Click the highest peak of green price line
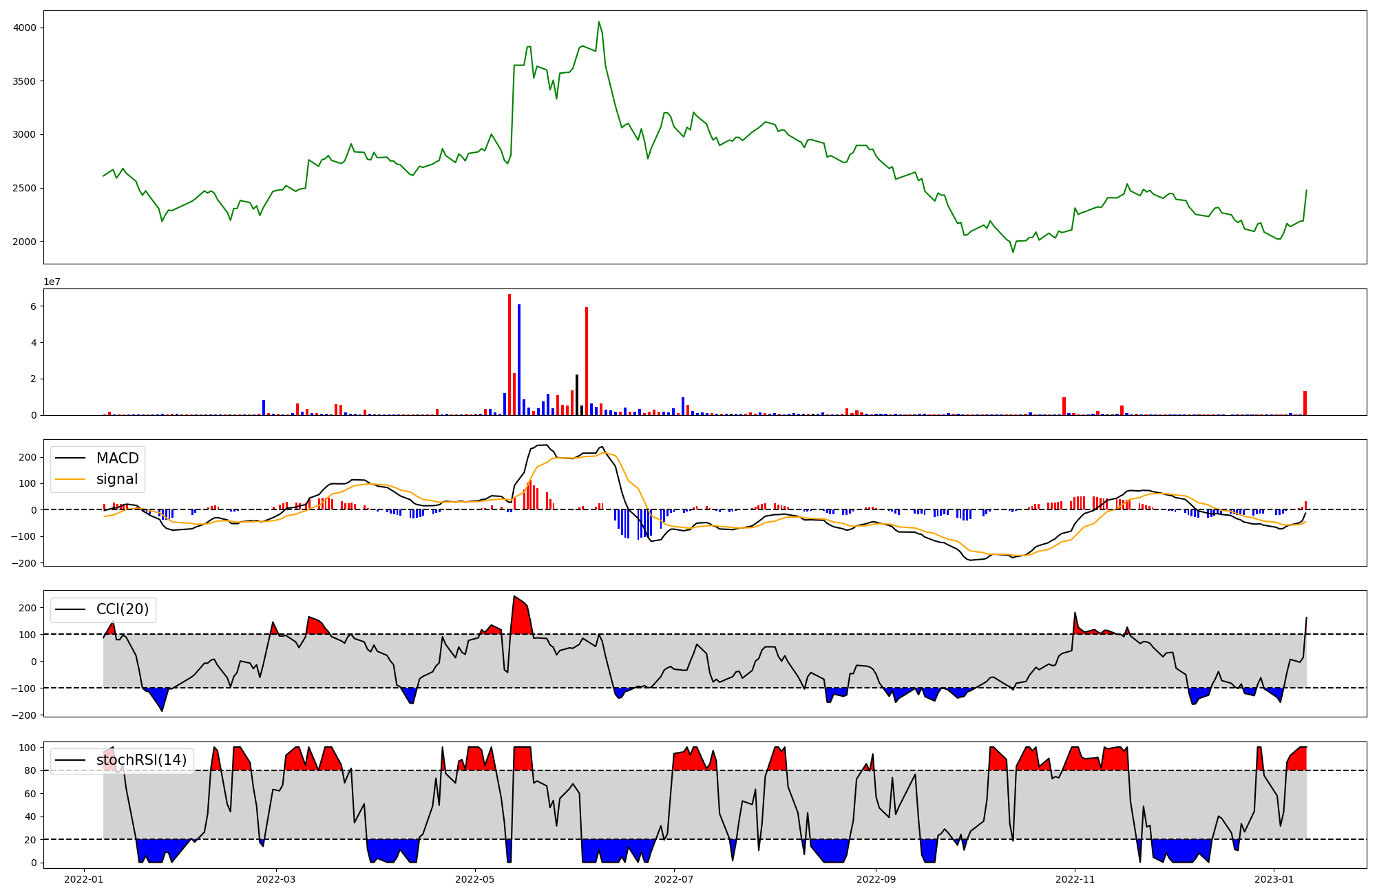The image size is (1377, 895). tap(599, 22)
